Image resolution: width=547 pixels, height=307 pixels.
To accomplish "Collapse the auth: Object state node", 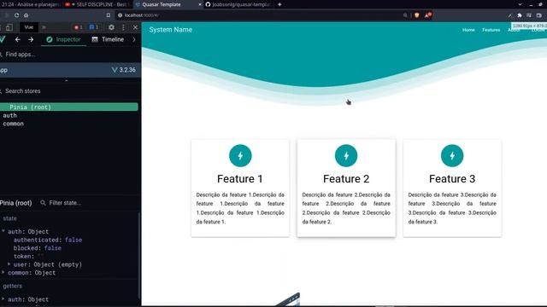I will (3, 231).
